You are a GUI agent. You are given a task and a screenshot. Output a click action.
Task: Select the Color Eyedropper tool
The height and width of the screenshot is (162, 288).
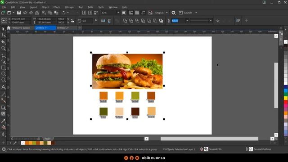pos(3,121)
